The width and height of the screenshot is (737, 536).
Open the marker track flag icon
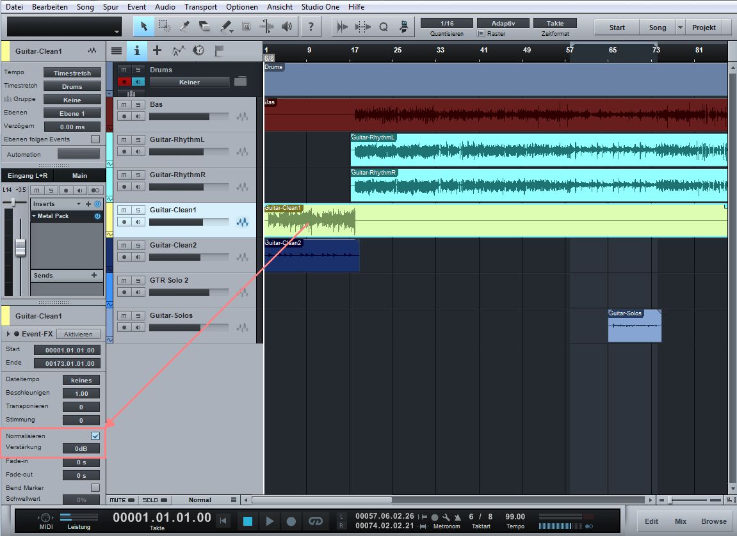[219, 51]
